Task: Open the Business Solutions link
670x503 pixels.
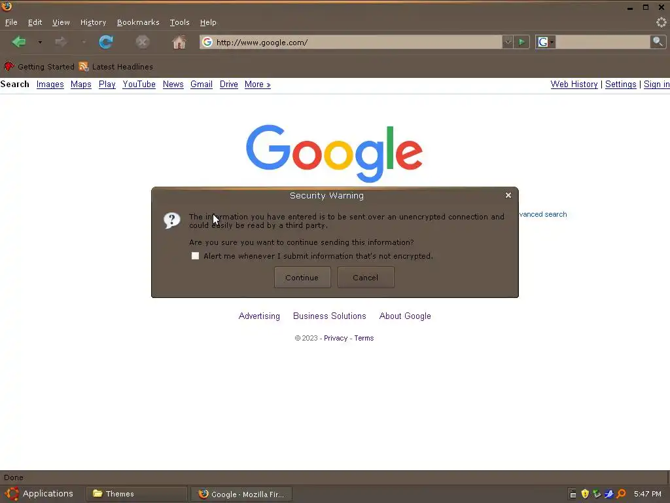Action: [x=330, y=316]
